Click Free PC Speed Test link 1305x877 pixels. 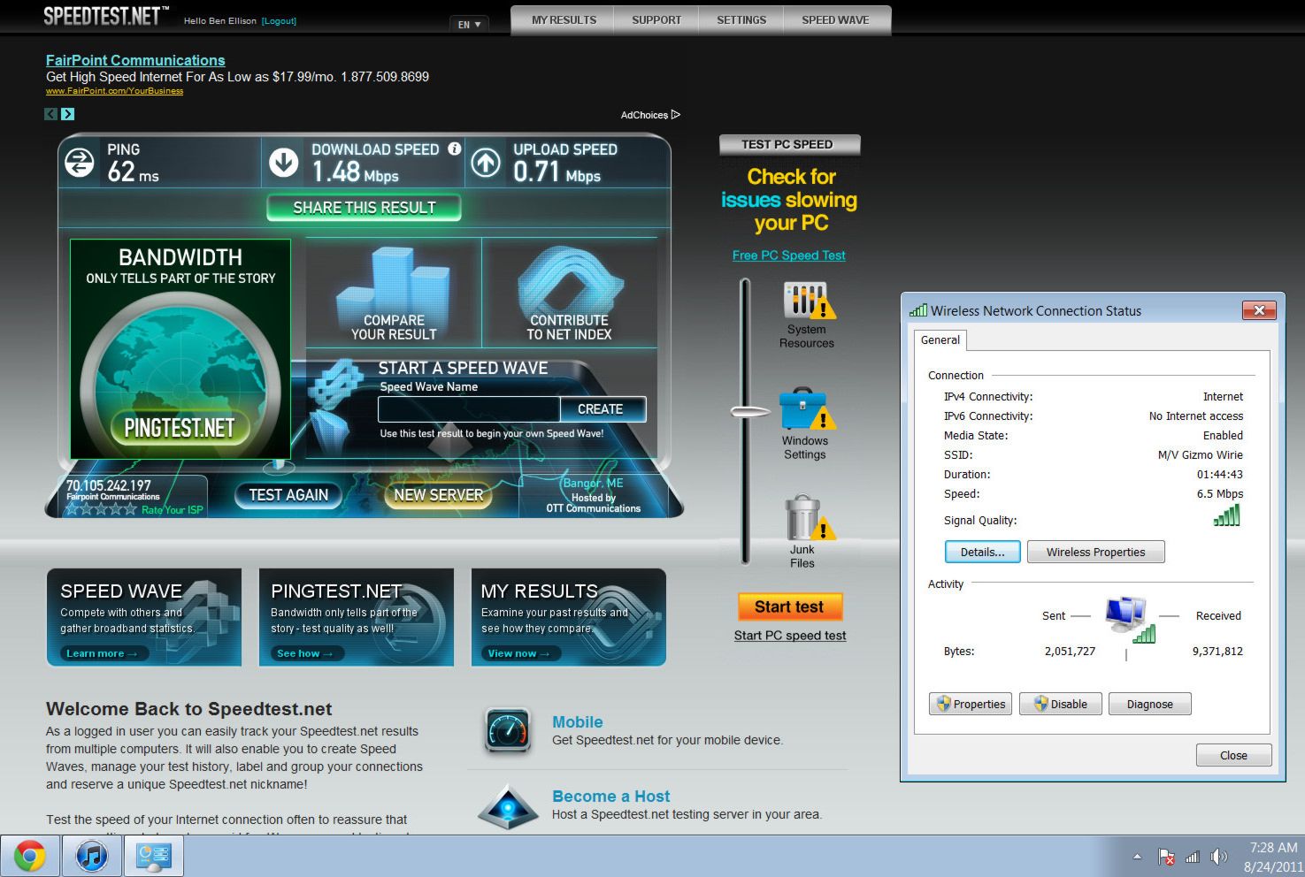point(788,255)
